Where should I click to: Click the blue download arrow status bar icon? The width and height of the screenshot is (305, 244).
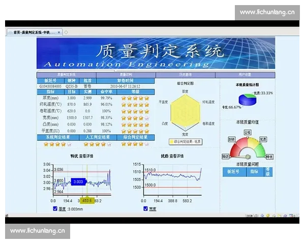(x=262, y=216)
